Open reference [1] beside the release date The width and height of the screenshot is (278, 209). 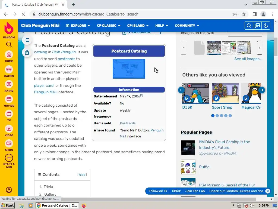coord(141,95)
